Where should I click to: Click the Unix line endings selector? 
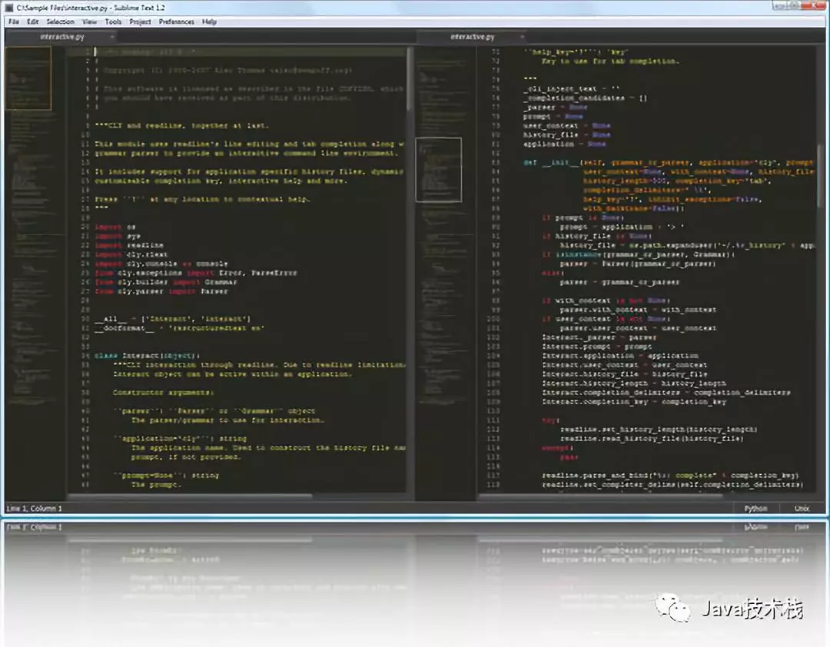(802, 508)
